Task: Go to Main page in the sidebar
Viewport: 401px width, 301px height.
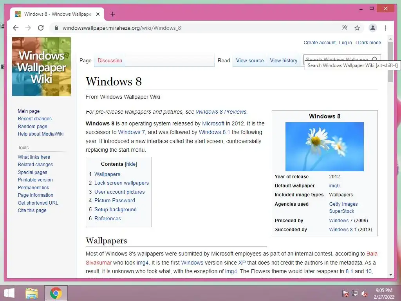Action: point(29,111)
